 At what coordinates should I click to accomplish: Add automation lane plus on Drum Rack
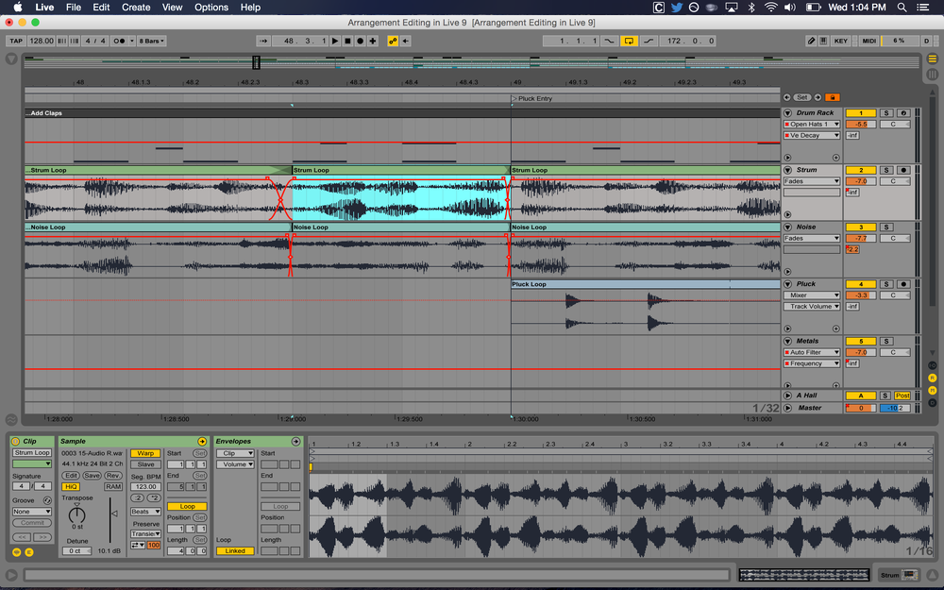click(x=835, y=158)
